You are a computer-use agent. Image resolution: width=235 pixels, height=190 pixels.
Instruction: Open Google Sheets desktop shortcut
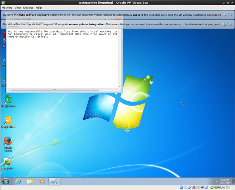point(8,101)
